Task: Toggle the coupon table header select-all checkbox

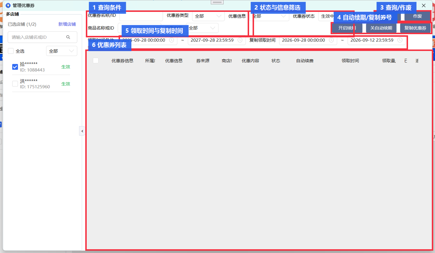Action: click(96, 60)
